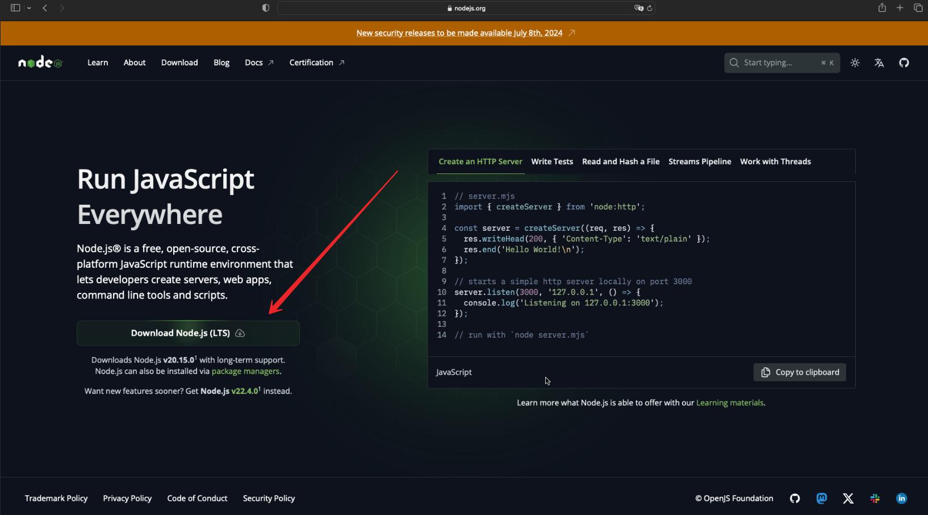
Task: Click the JavaScript language label under the code
Action: click(454, 372)
